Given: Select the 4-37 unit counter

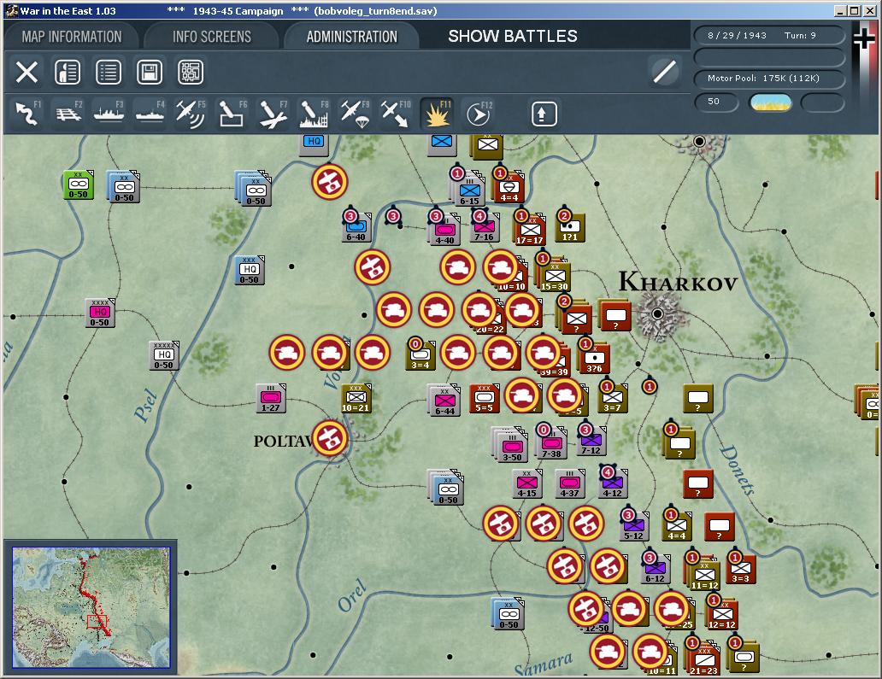Looking at the screenshot, I should point(570,484).
